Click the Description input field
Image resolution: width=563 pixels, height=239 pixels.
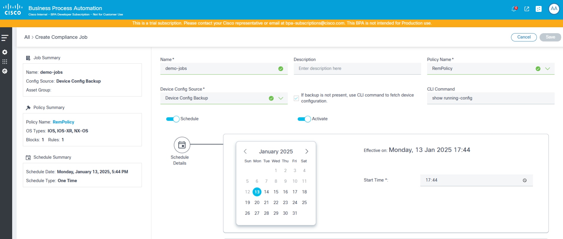357,68
